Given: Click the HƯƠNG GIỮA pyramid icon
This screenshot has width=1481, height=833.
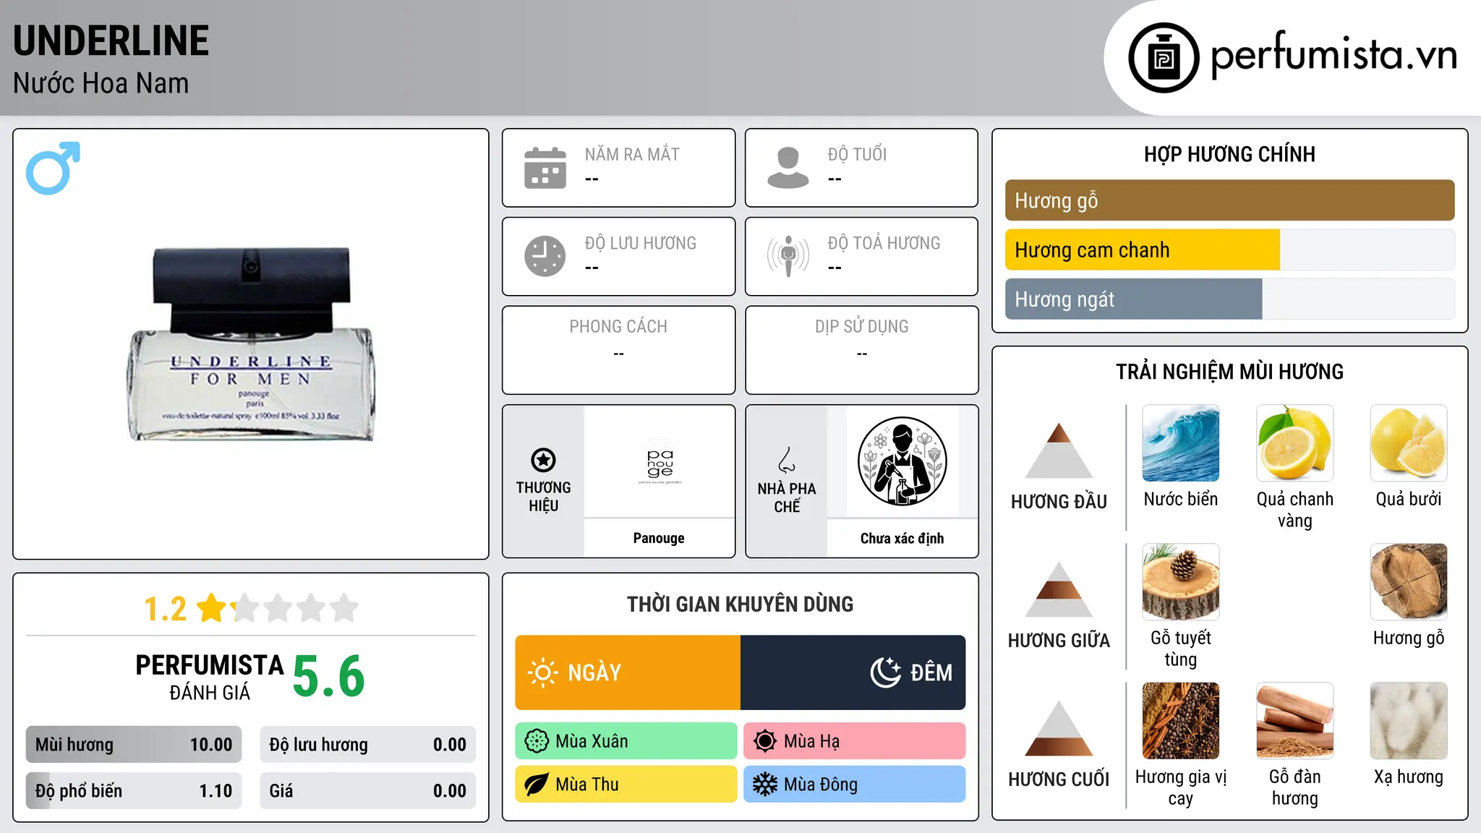Looking at the screenshot, I should 1059,589.
